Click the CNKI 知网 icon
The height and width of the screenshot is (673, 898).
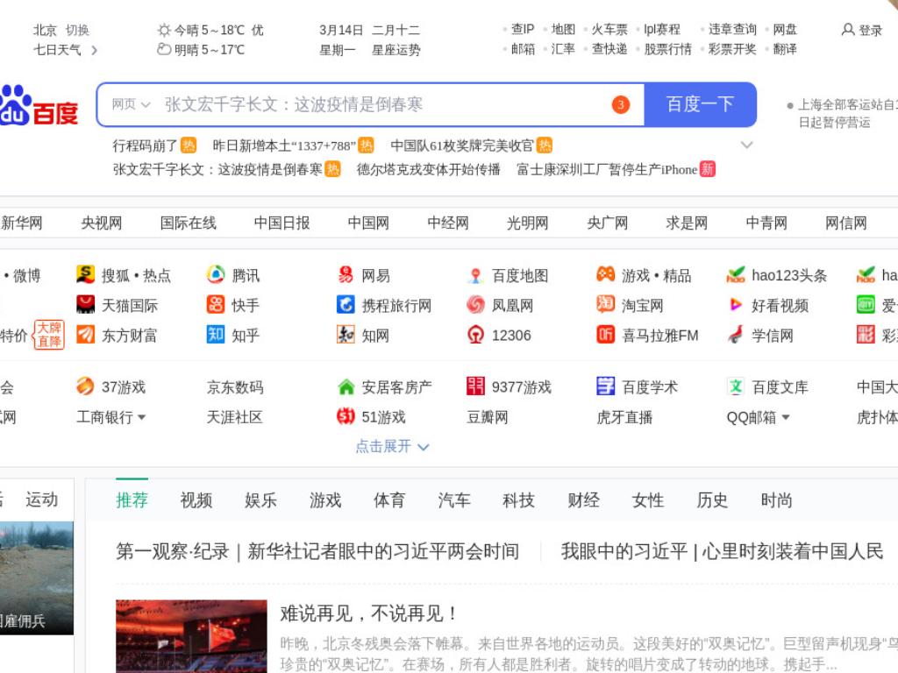346,334
